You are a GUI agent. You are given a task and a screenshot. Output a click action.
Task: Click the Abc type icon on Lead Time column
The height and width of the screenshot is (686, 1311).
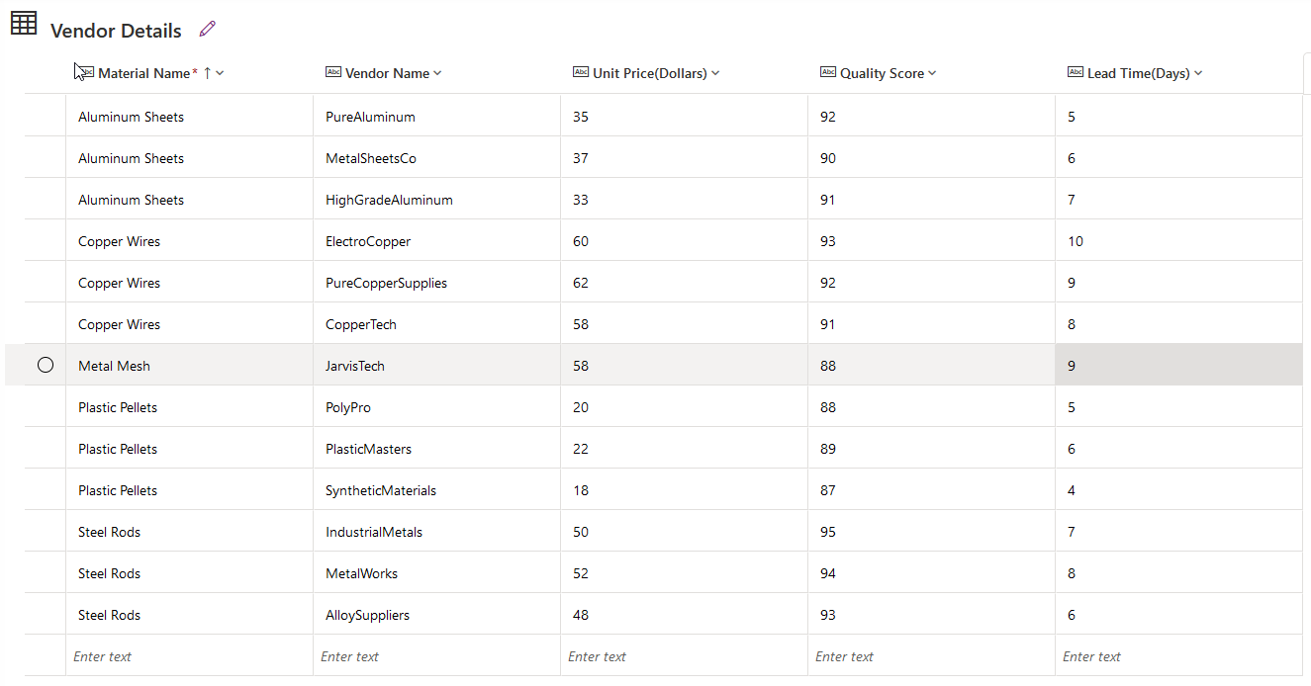pos(1076,72)
